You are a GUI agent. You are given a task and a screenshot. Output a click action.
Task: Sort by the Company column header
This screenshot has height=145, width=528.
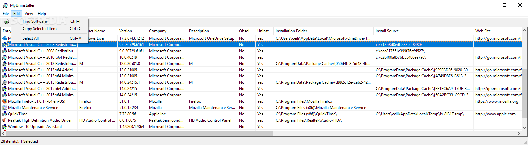click(167, 31)
